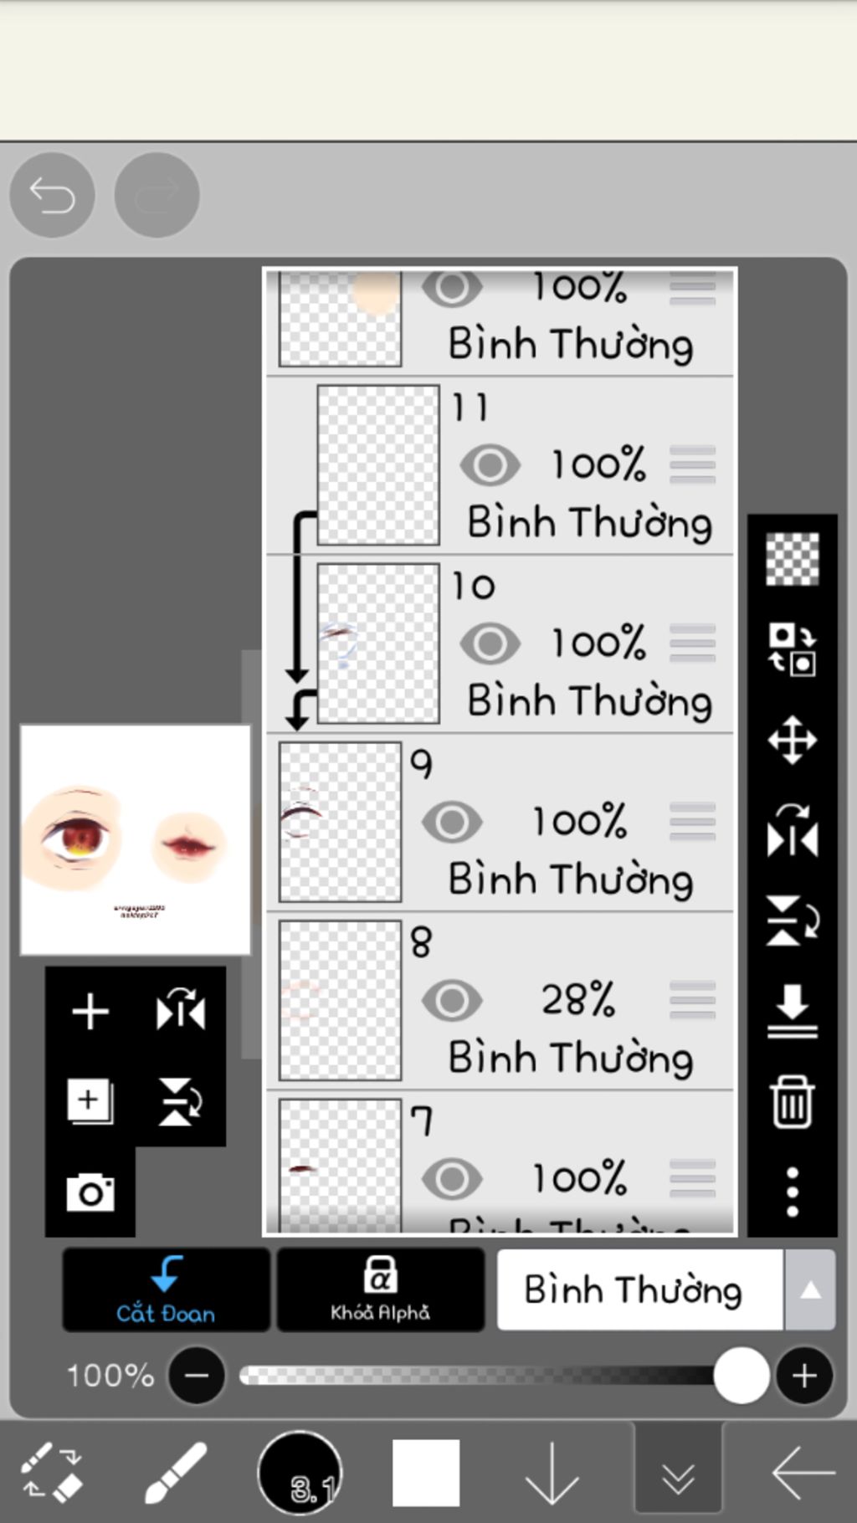Viewport: 857px width, 1523px height.
Task: Click the camera icon to add photo layer
Action: click(90, 1192)
